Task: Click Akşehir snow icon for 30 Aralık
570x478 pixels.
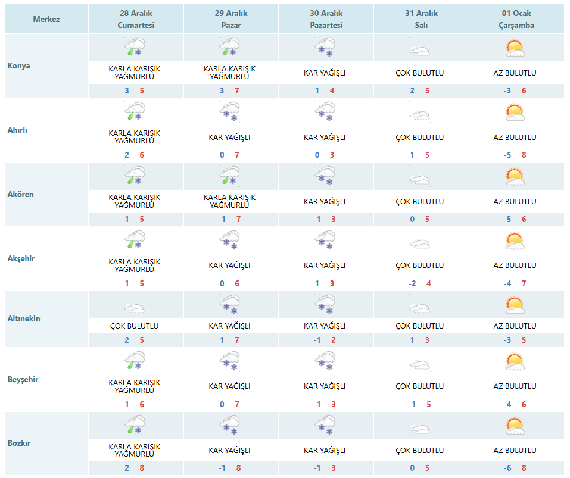Action: pyautogui.click(x=325, y=240)
